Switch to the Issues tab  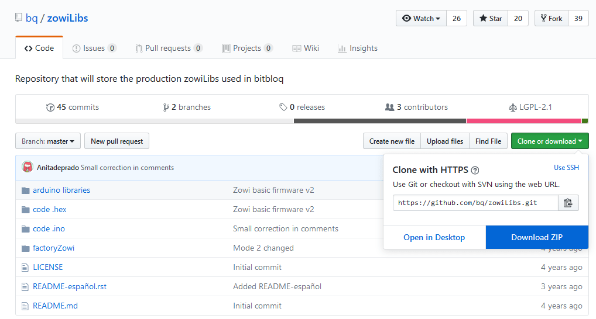[x=94, y=48]
